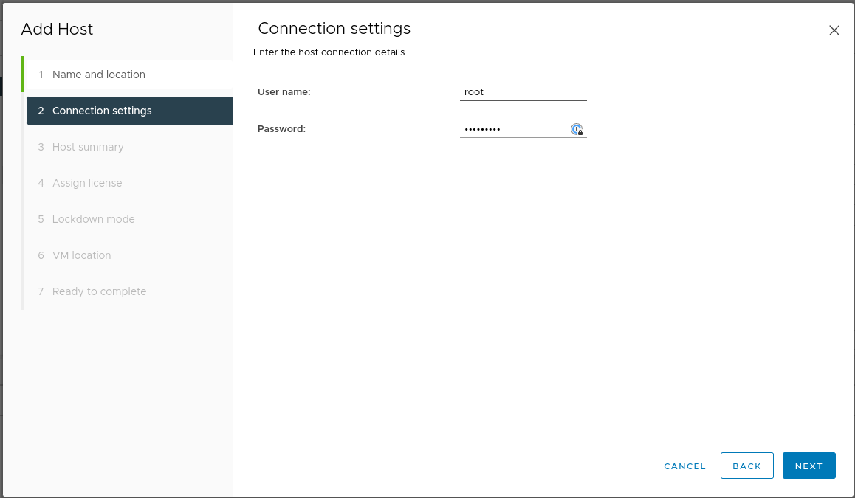Screen dimensions: 855x498
Task: Select the Connection settings wizard step
Action: 102,111
